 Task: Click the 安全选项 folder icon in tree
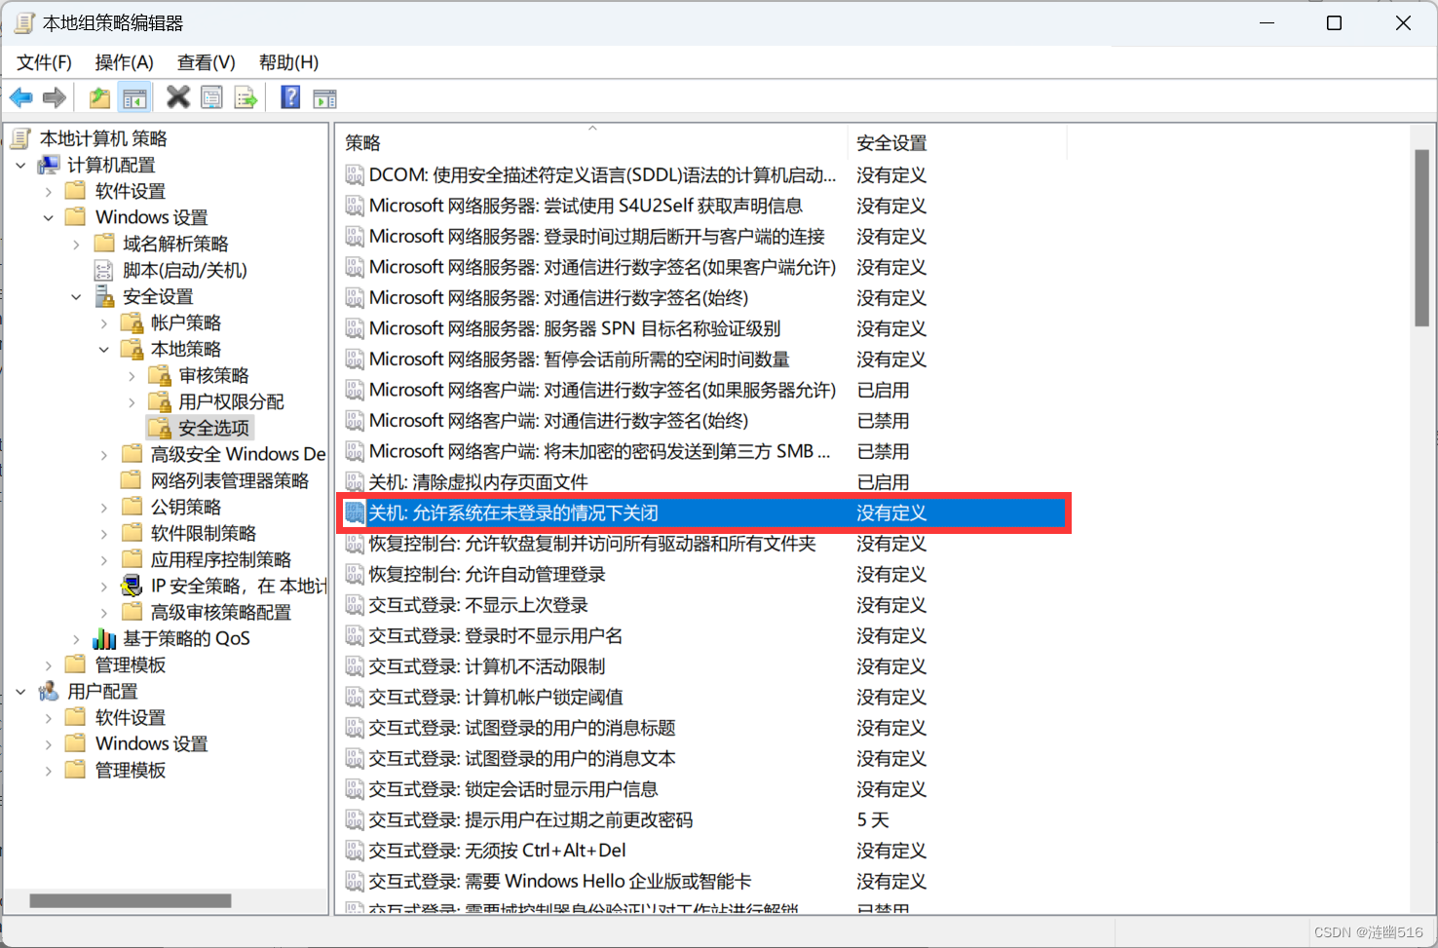(159, 428)
